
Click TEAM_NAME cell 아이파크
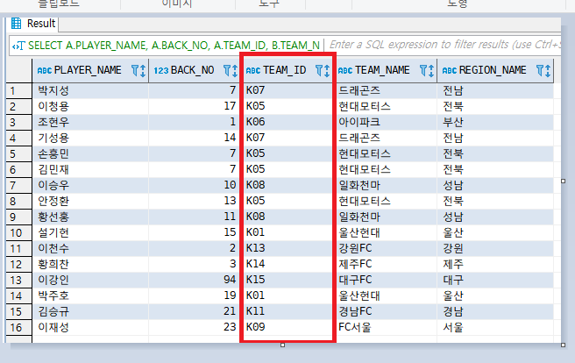(x=387, y=122)
